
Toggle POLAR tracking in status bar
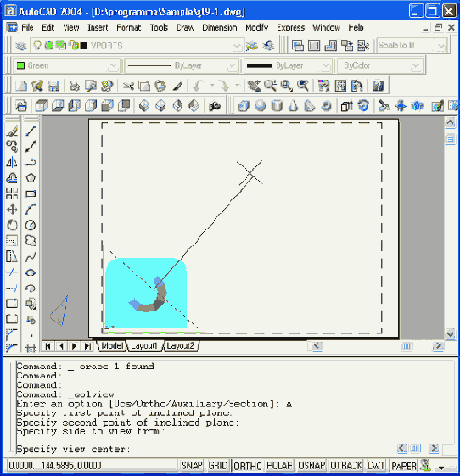(279, 466)
